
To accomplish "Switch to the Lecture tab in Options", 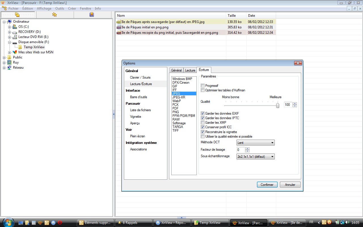I will tap(190, 70).
